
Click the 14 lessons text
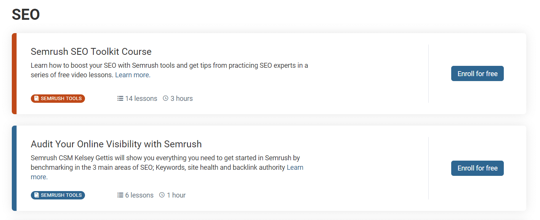[141, 99]
